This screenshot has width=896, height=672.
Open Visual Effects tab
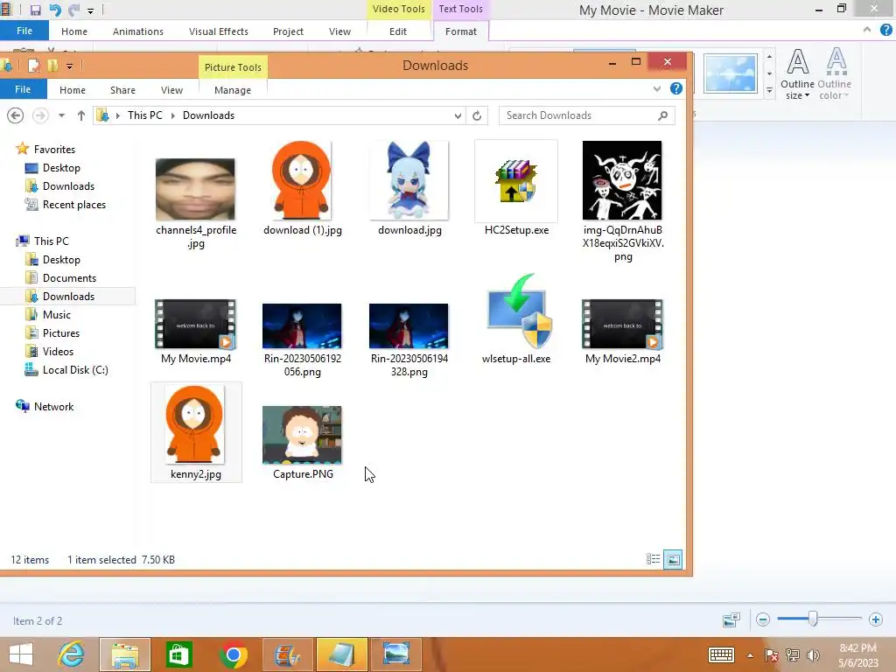tap(218, 31)
